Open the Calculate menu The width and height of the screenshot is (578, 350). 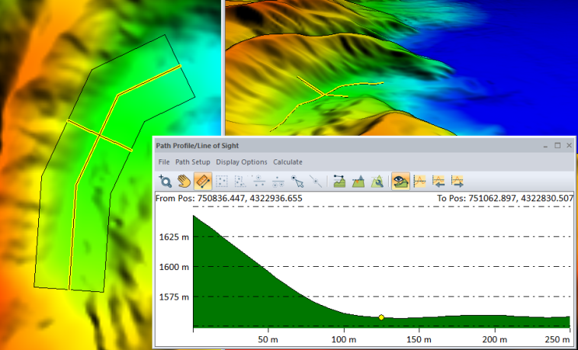point(287,162)
